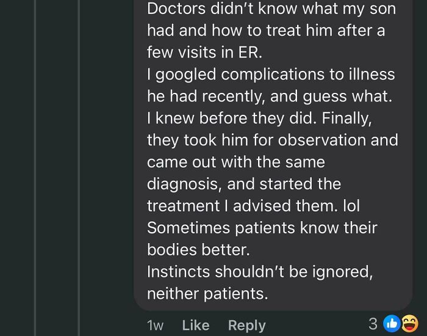
Task: Click the leftmost vertical thread line
Action: [x=35, y=168]
